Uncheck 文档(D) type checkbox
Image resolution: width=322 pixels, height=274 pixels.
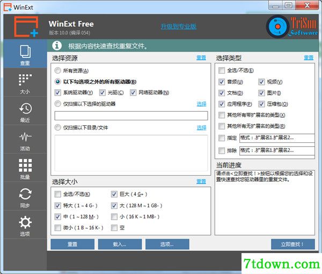[222, 93]
